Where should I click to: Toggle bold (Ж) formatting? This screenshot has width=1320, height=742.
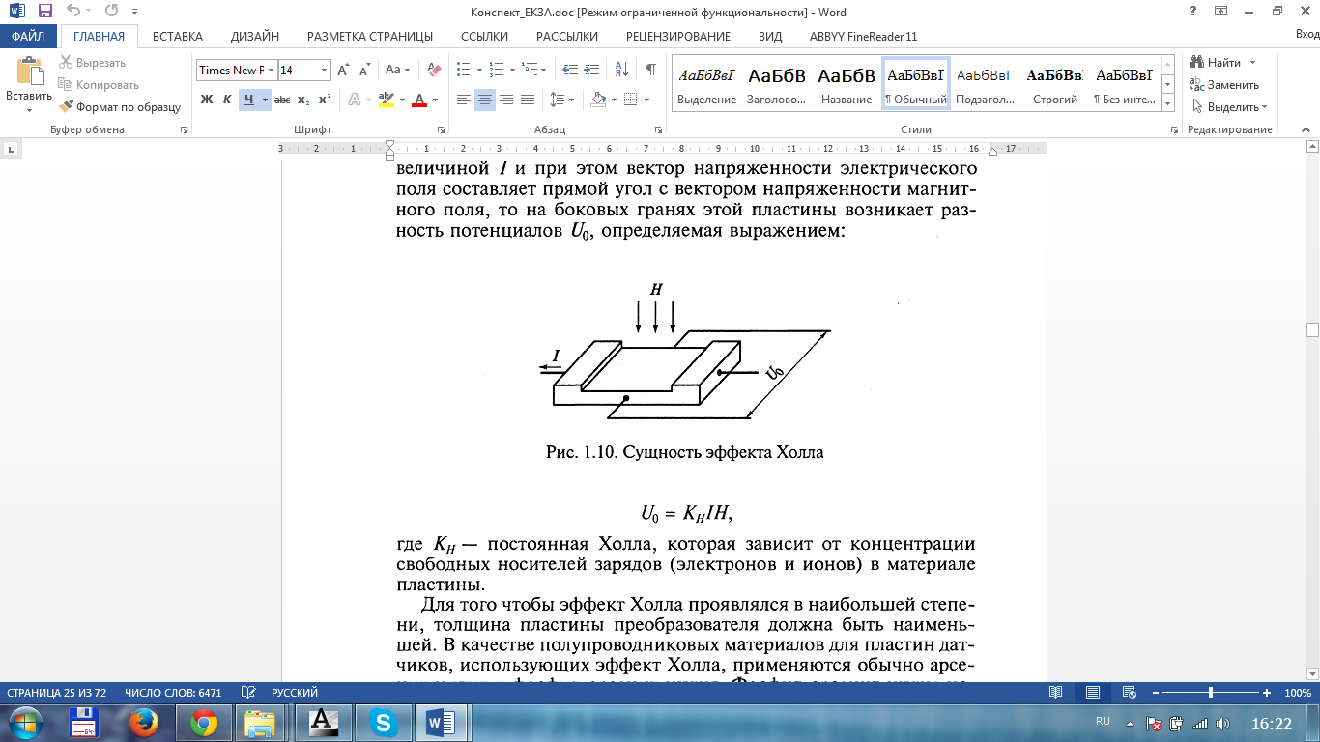[206, 100]
